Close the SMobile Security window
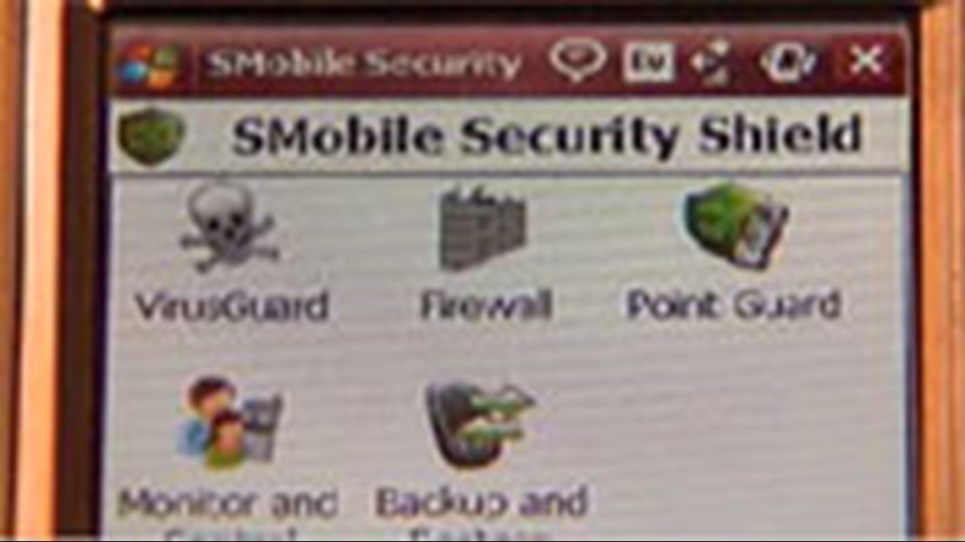The width and height of the screenshot is (965, 542). click(x=866, y=60)
